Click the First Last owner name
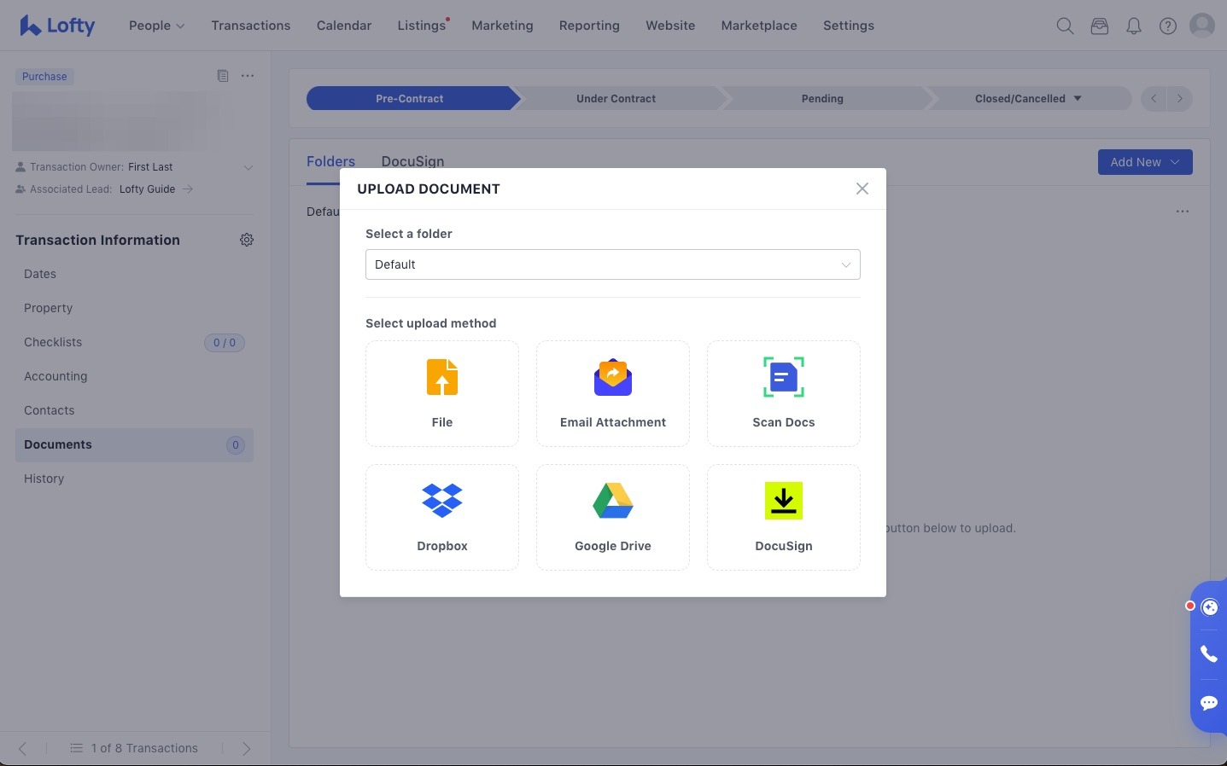Screen dimensions: 1227x766 click(x=150, y=167)
